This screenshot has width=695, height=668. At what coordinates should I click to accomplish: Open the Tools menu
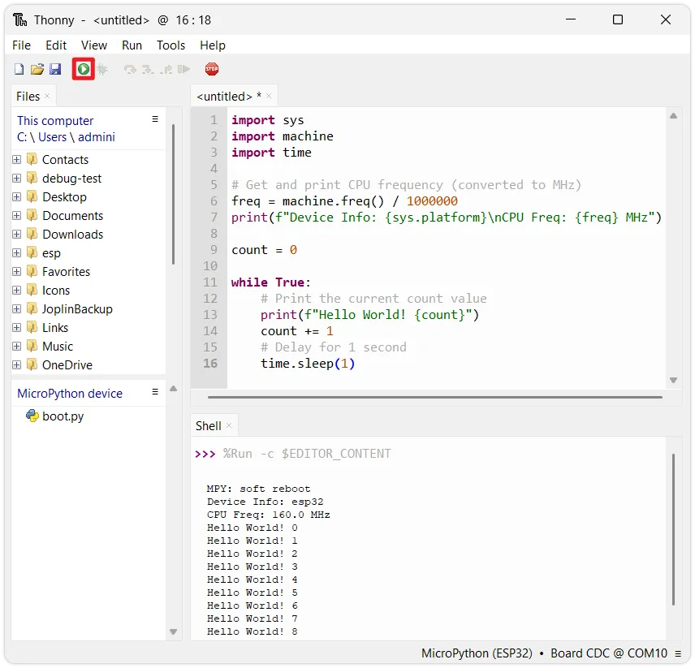[171, 45]
